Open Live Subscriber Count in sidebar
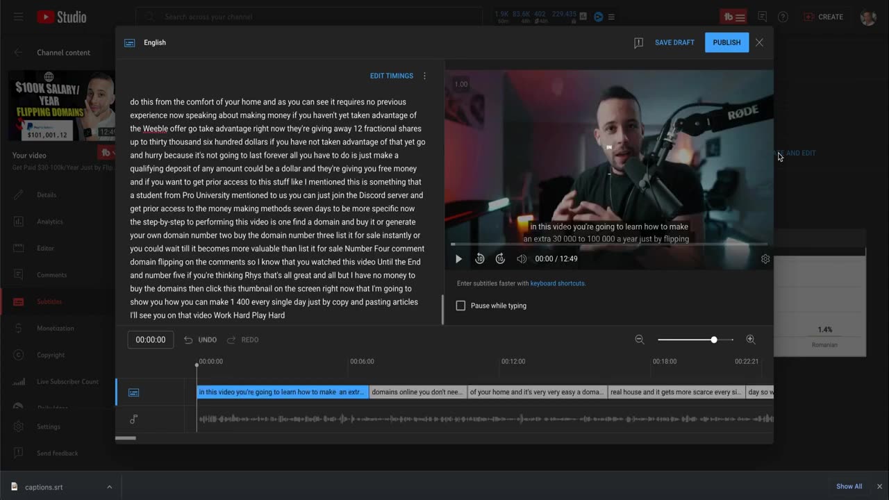 [x=67, y=381]
